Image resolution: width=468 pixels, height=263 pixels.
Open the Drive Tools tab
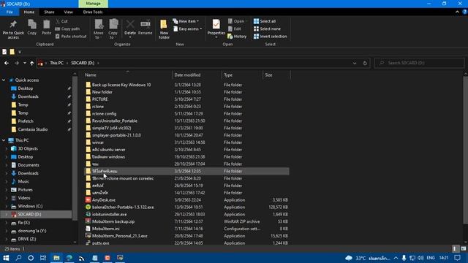(x=93, y=12)
